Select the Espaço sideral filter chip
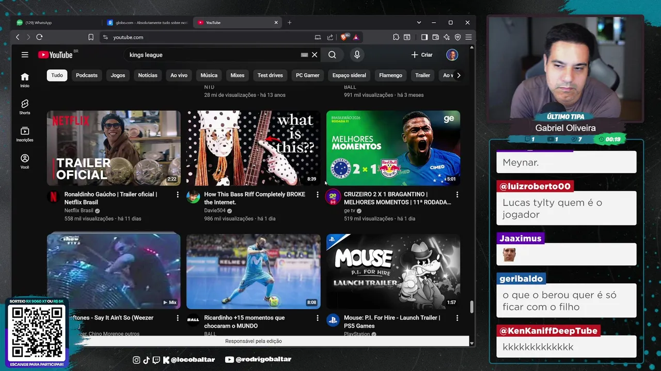Image resolution: width=661 pixels, height=371 pixels. [x=349, y=75]
